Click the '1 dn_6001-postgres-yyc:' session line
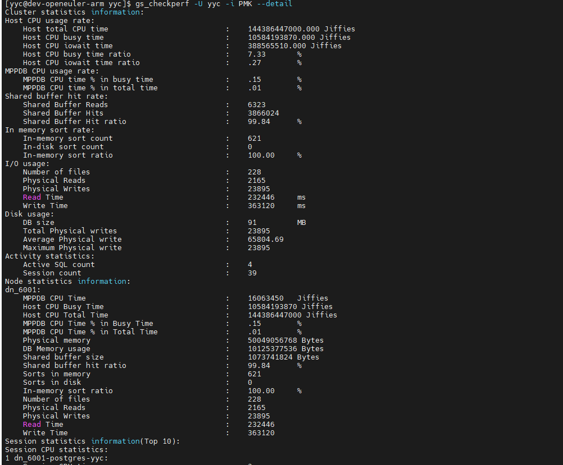 click(x=57, y=458)
